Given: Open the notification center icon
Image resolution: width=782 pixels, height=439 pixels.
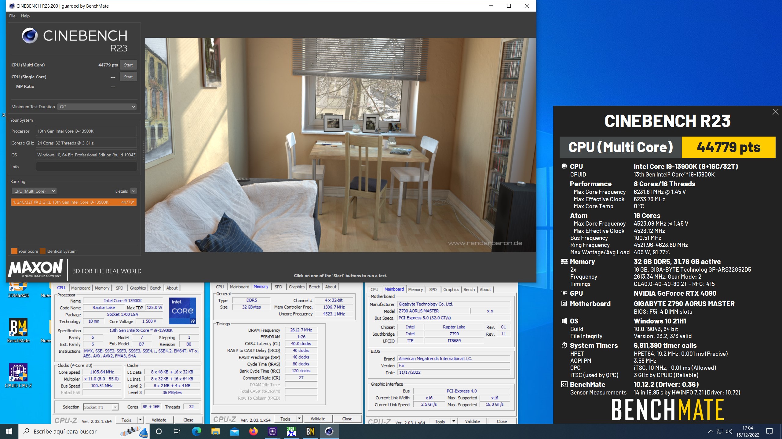Looking at the screenshot, I should [x=769, y=431].
